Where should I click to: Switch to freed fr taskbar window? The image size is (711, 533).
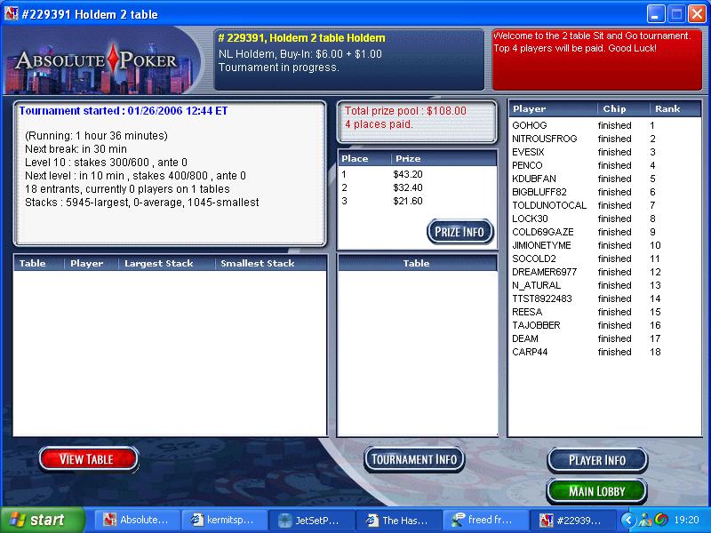point(485,520)
